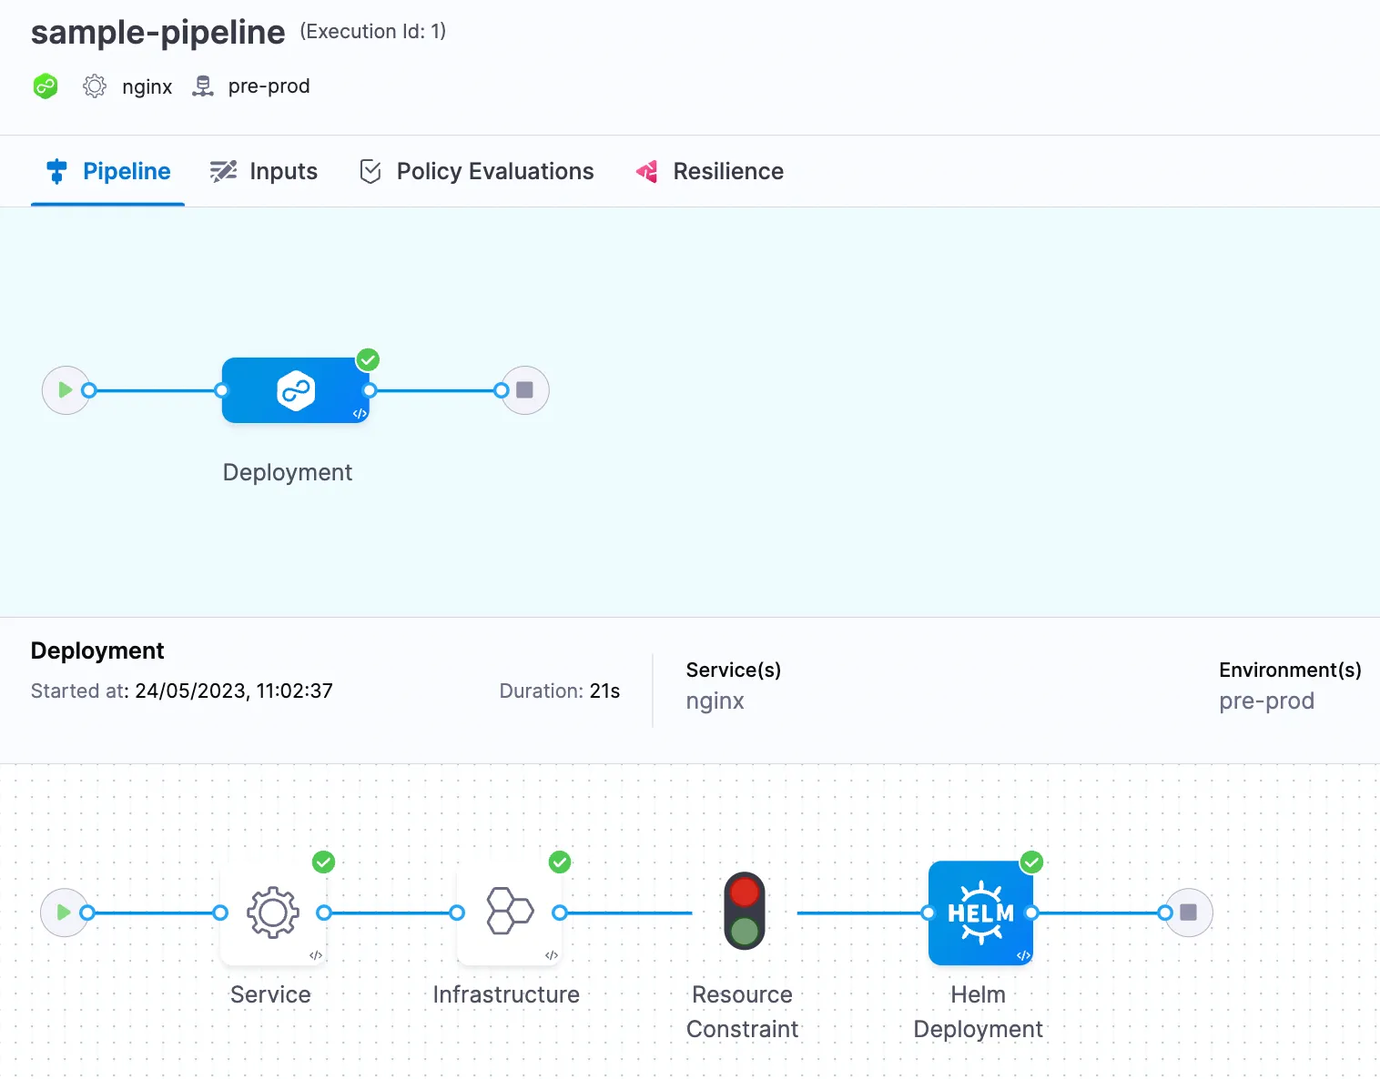Click the service gear icon beside nginx
This screenshot has width=1380, height=1079.
click(95, 86)
